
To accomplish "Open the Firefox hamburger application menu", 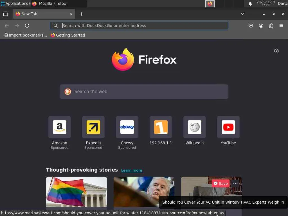I will [281, 26].
